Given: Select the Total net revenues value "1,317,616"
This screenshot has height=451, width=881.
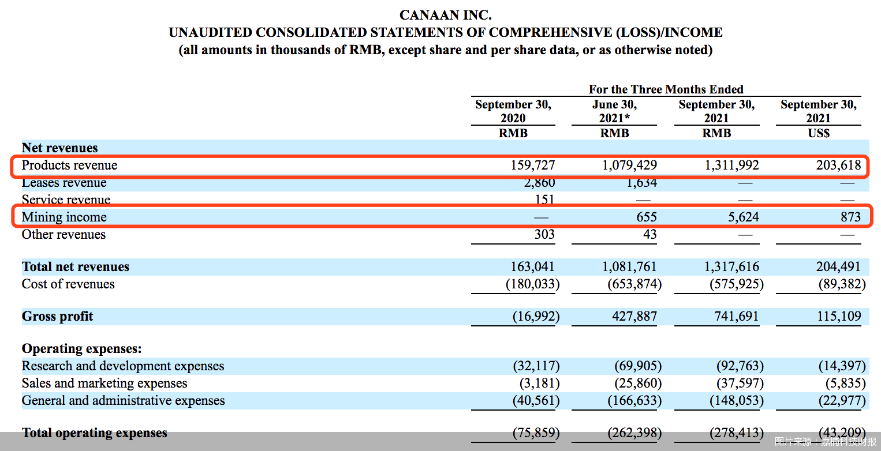Looking at the screenshot, I should (x=732, y=267).
